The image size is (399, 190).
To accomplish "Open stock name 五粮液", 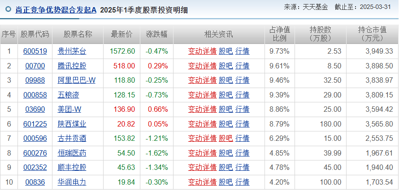I will 69,95.
